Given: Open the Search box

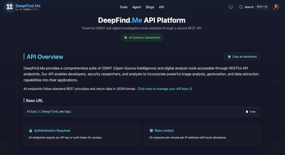Looking at the screenshot, I should [x=254, y=7].
